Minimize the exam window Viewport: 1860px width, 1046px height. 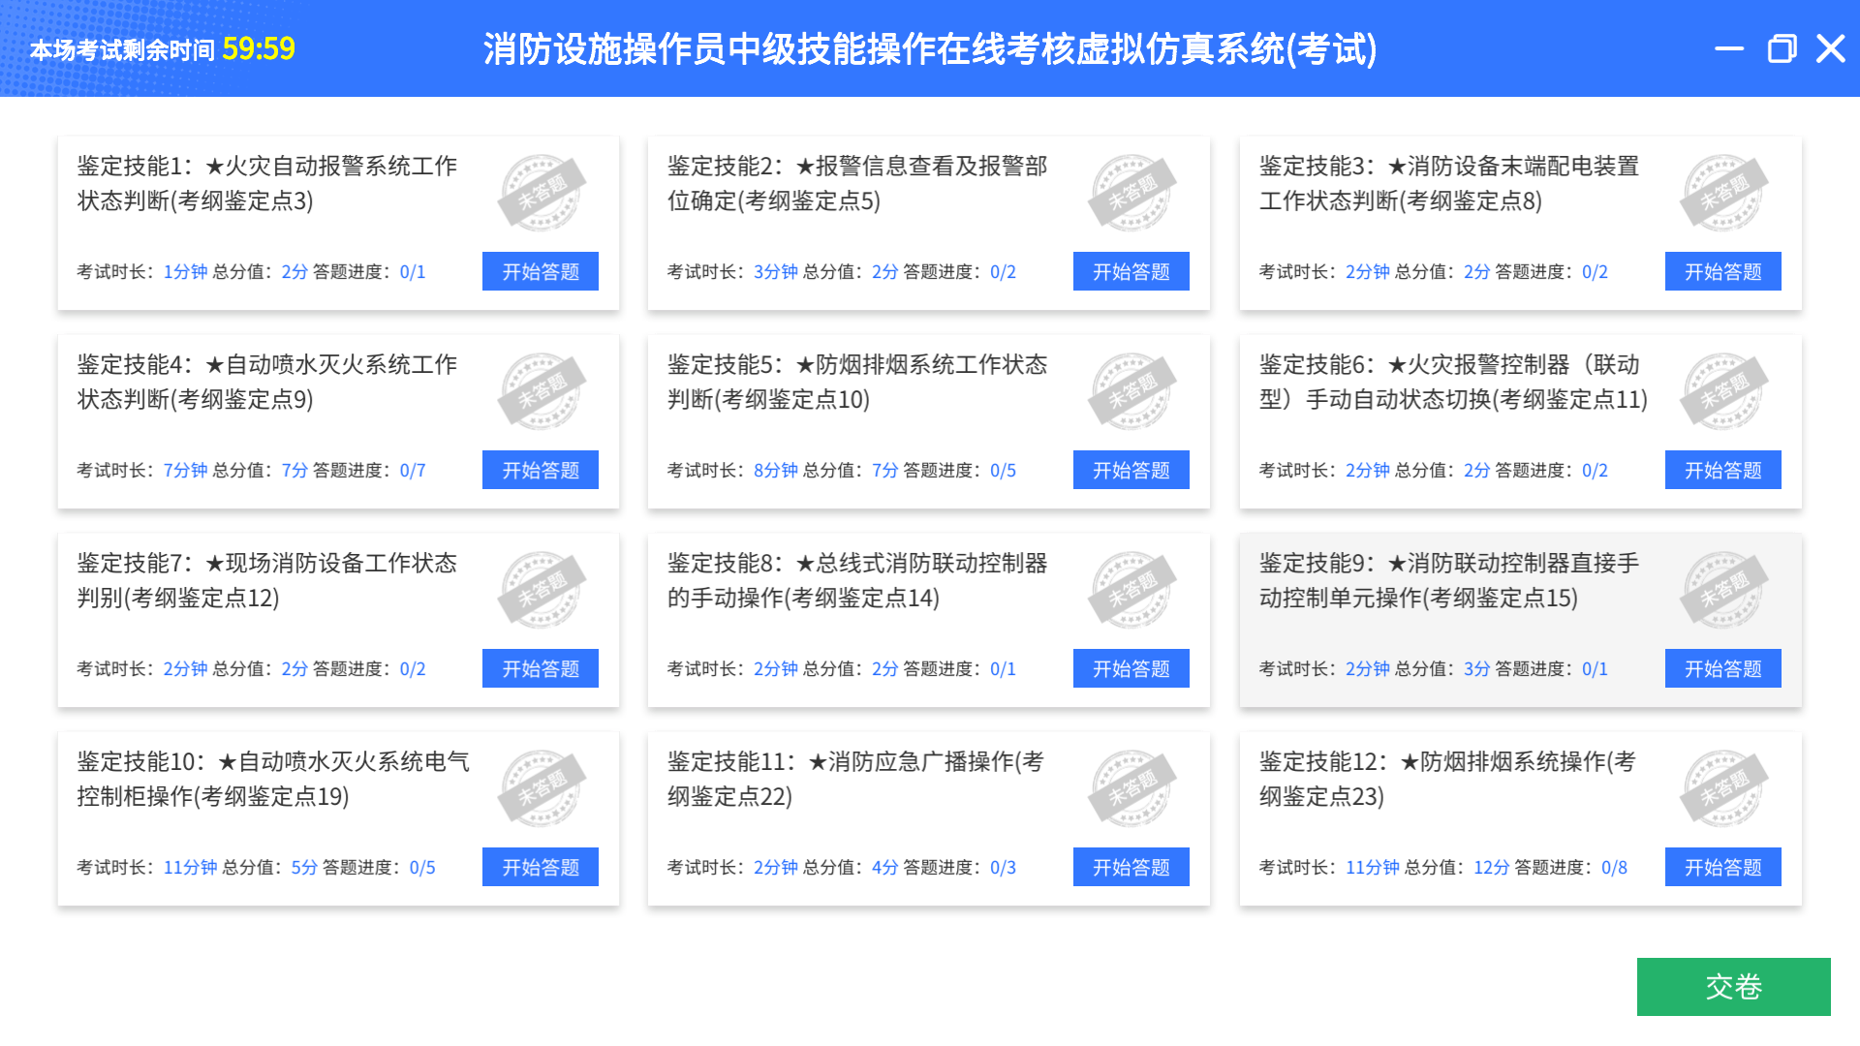pos(1729,48)
